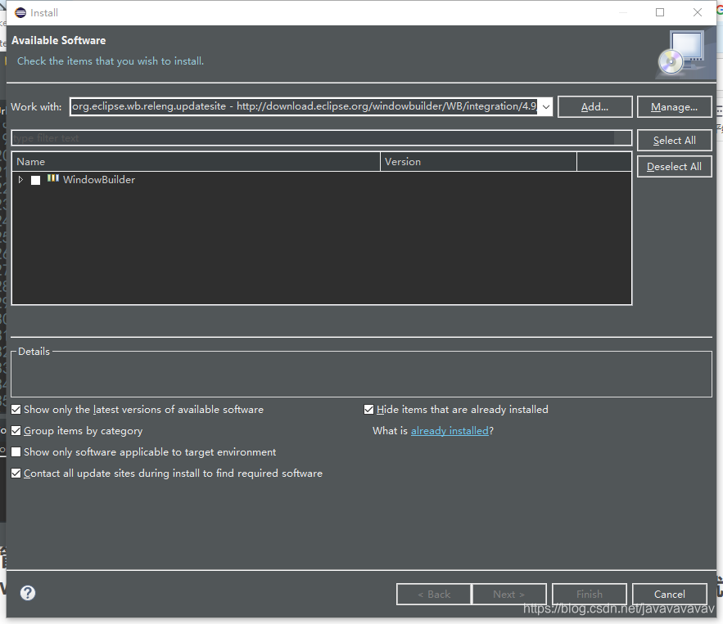Image resolution: width=723 pixels, height=624 pixels.
Task: Open the already installed link
Action: pyautogui.click(x=450, y=430)
